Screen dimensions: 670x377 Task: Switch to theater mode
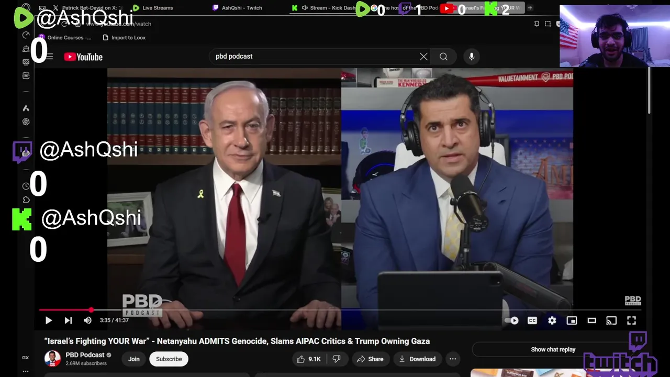pos(591,320)
